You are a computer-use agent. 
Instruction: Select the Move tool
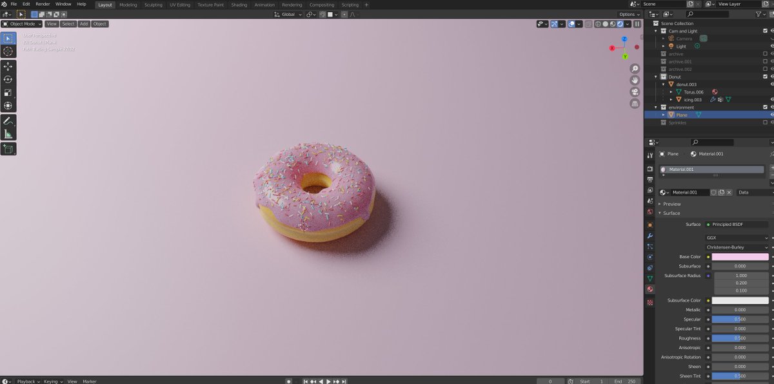[x=8, y=66]
